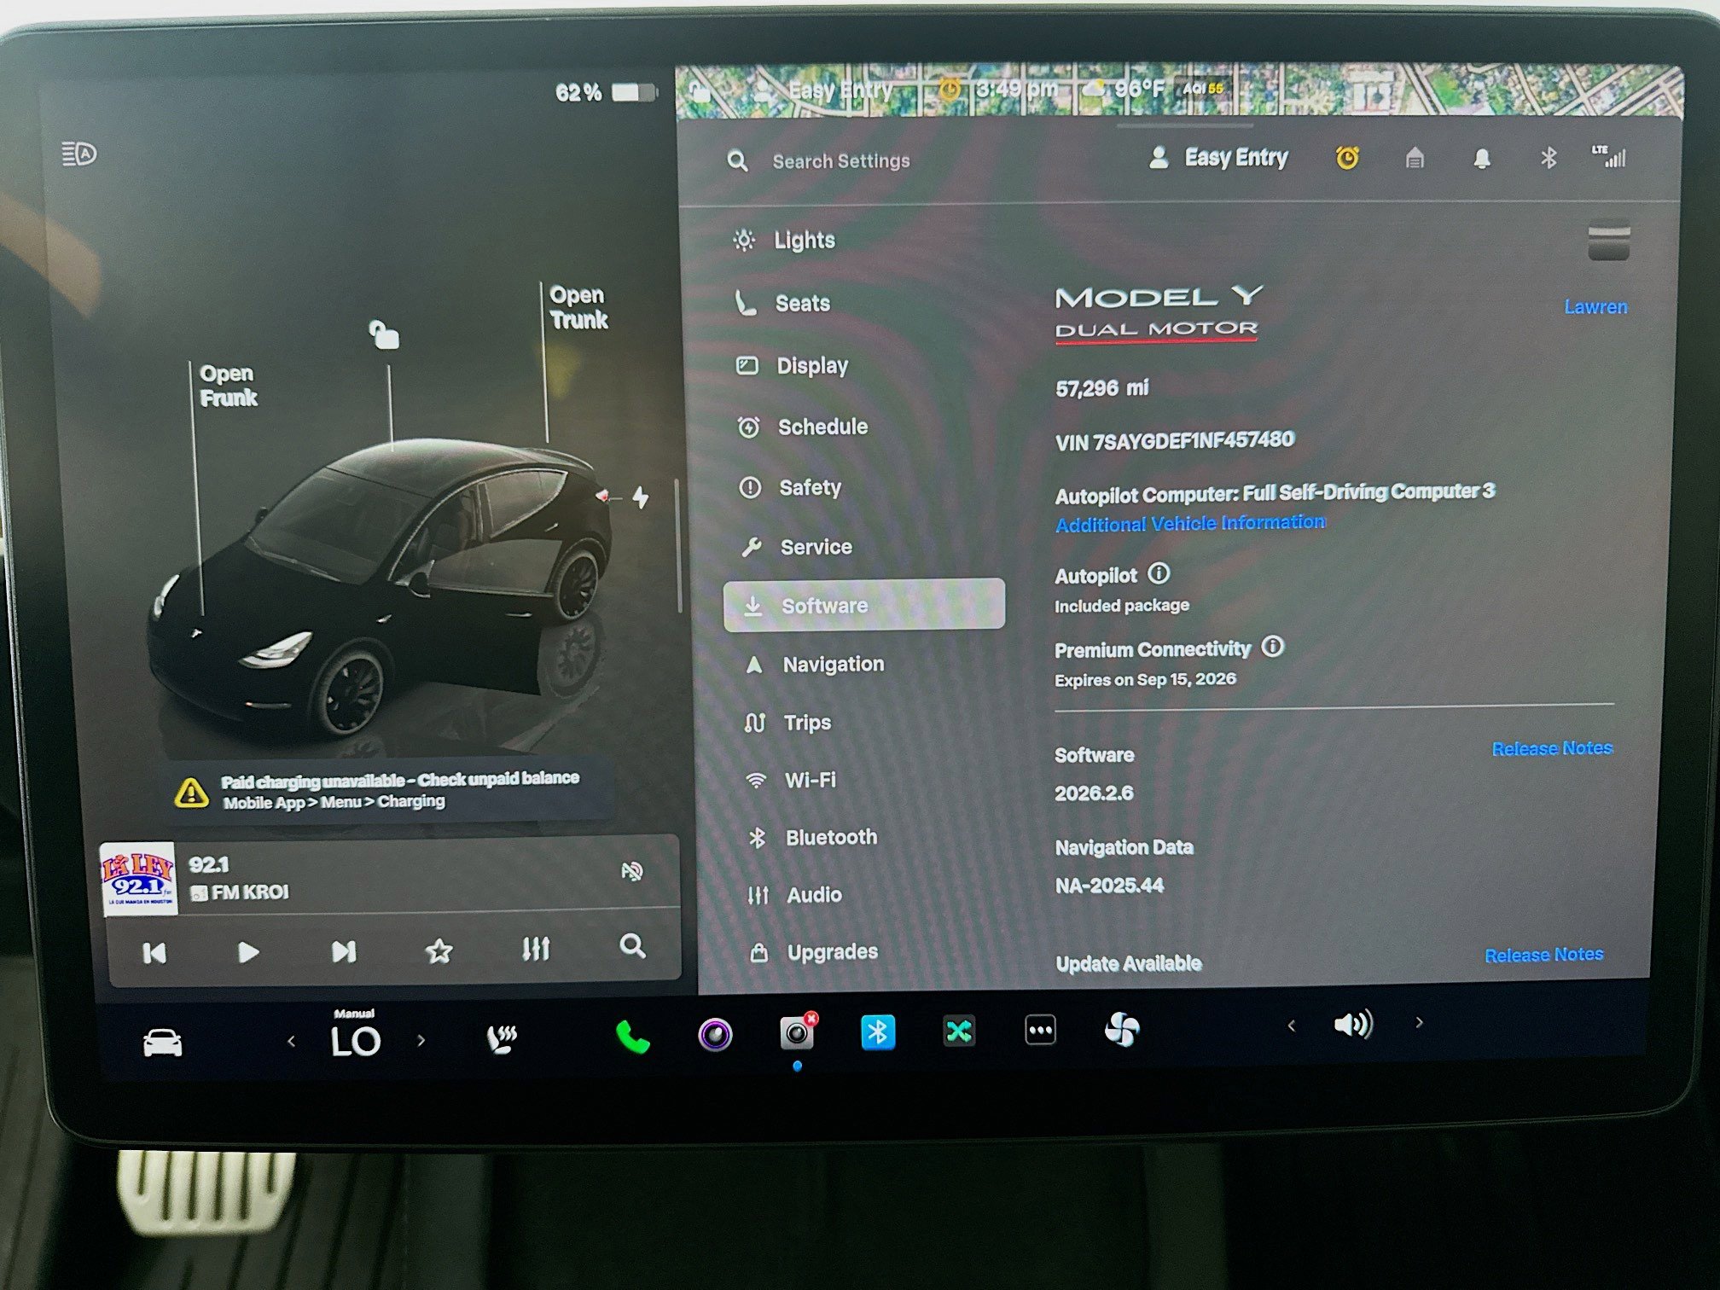1720x1290 pixels.
Task: Select Seats in settings menu
Action: pos(782,303)
